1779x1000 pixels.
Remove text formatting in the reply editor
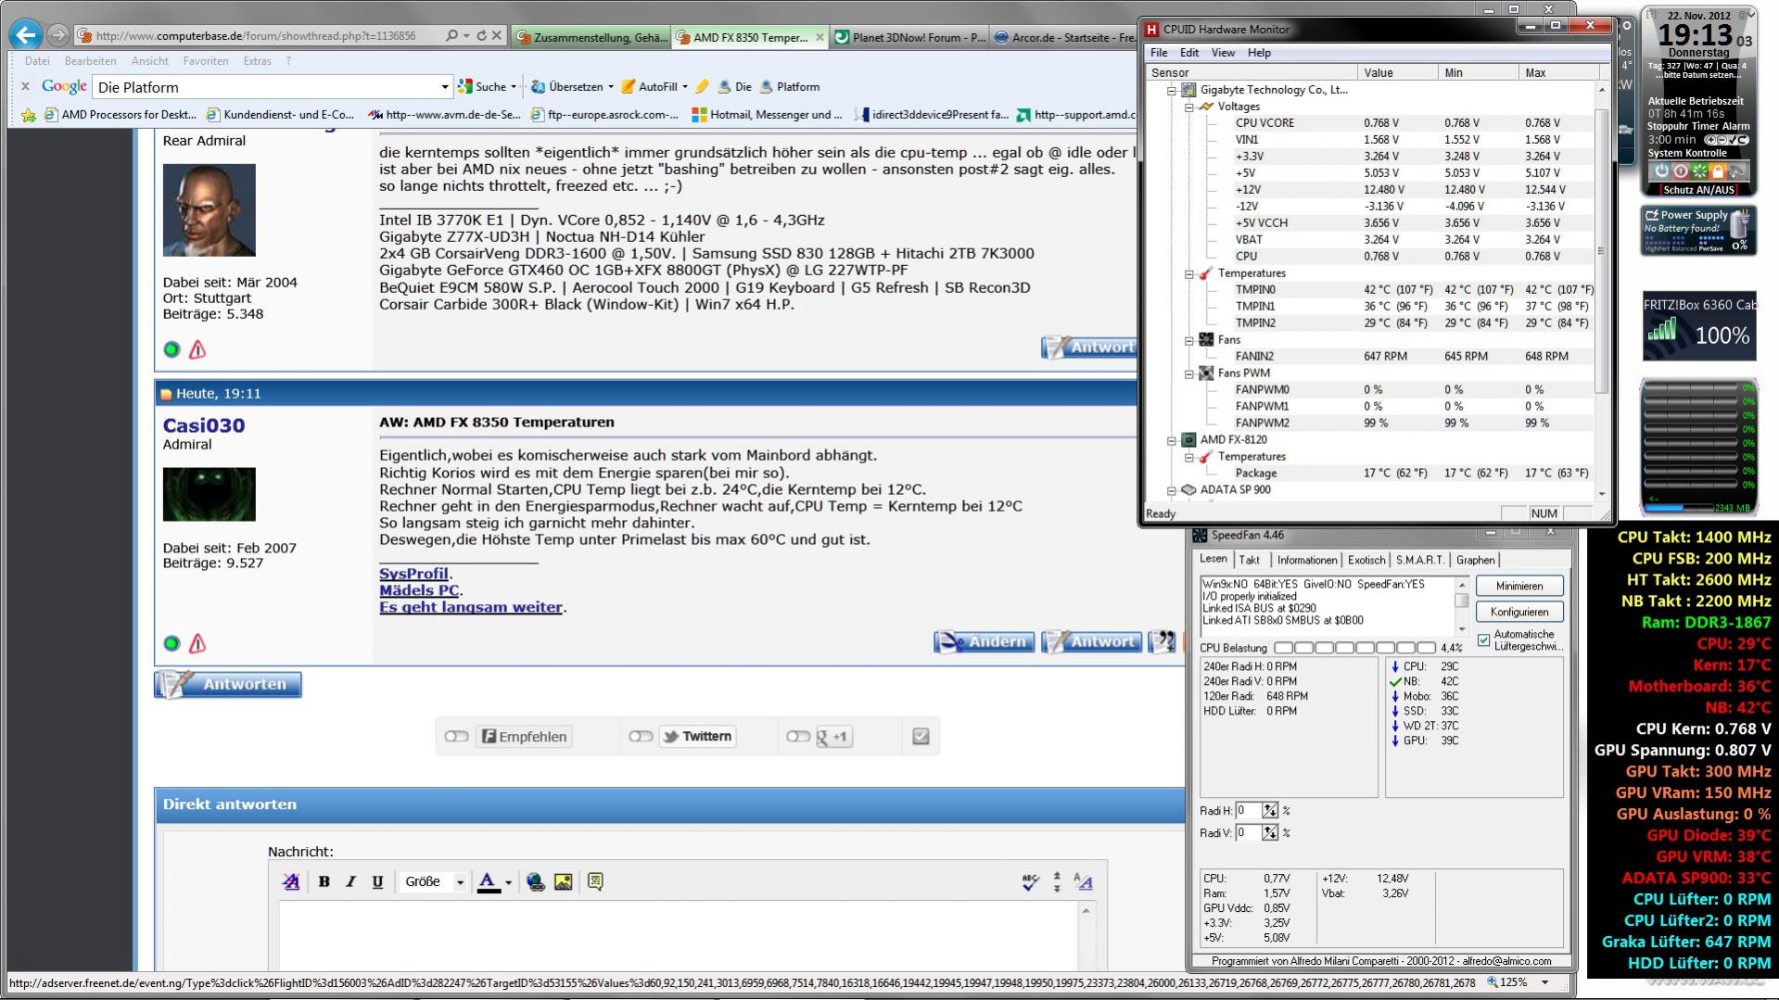point(291,881)
